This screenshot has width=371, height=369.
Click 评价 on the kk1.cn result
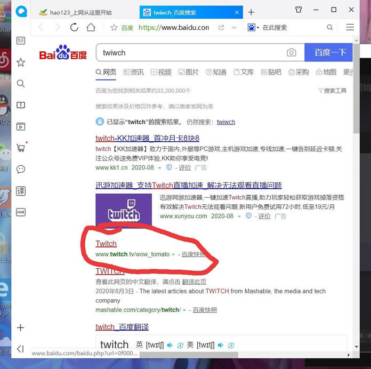pos(185,167)
